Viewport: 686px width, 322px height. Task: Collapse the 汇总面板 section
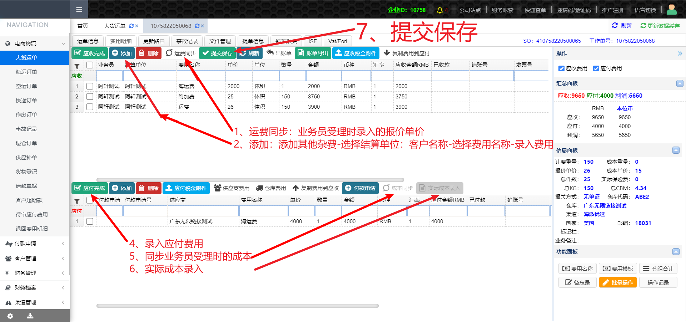(x=680, y=83)
